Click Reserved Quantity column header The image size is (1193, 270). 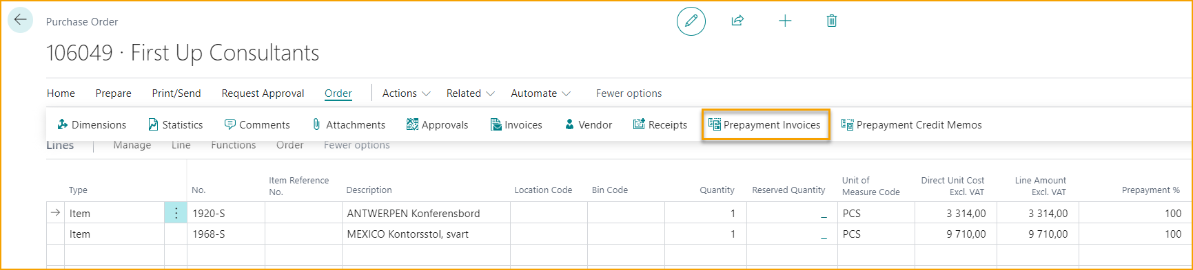[x=788, y=190]
